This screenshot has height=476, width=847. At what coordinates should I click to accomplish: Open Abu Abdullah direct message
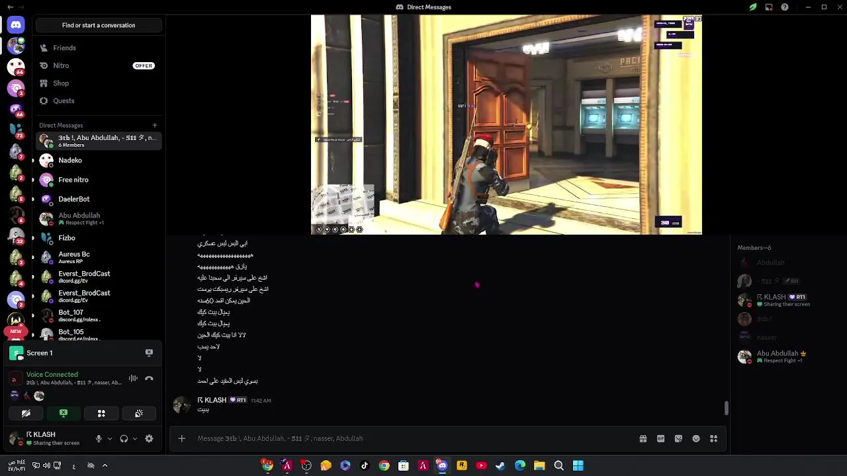pos(99,218)
